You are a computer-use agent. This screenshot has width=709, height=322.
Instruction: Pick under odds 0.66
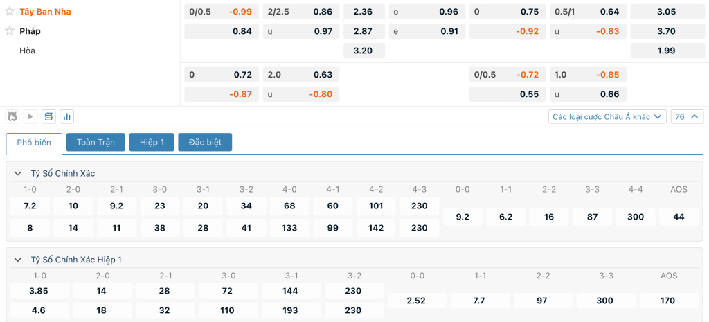point(589,94)
